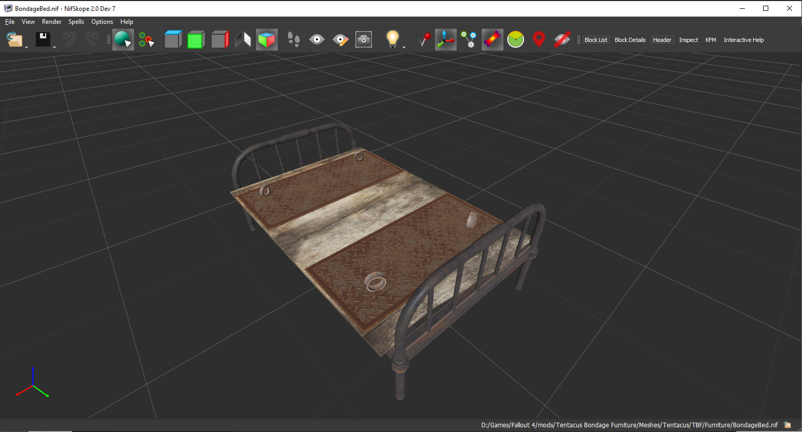
Task: Enable the Select Object sphere tool
Action: pyautogui.click(x=123, y=40)
